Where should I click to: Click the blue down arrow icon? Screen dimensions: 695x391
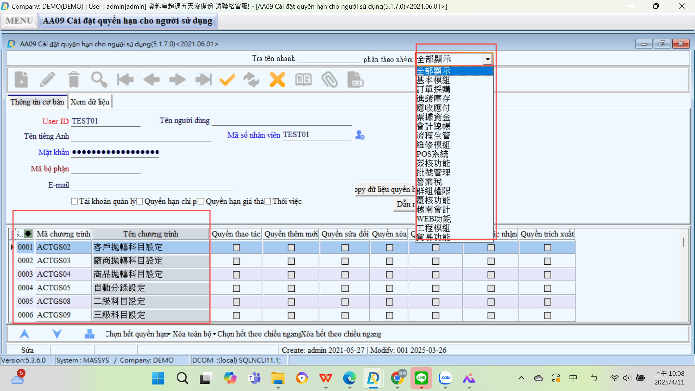coord(57,334)
